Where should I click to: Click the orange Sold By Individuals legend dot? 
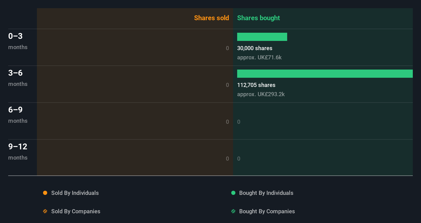click(45, 193)
